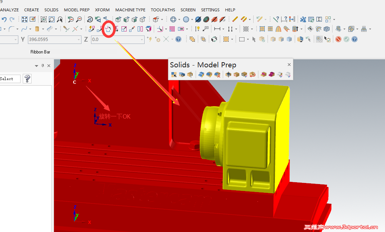This screenshot has width=385, height=232.
Task: Click the red Cancel circle icon
Action: click(338, 39)
